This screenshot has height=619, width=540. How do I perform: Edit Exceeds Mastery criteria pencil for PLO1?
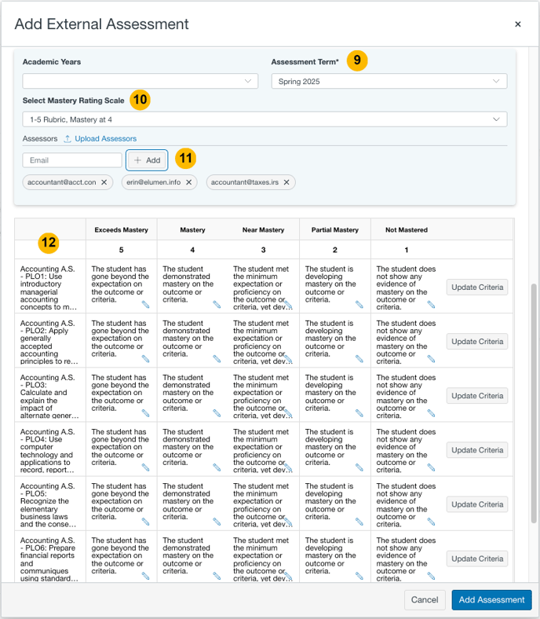pyautogui.click(x=145, y=304)
